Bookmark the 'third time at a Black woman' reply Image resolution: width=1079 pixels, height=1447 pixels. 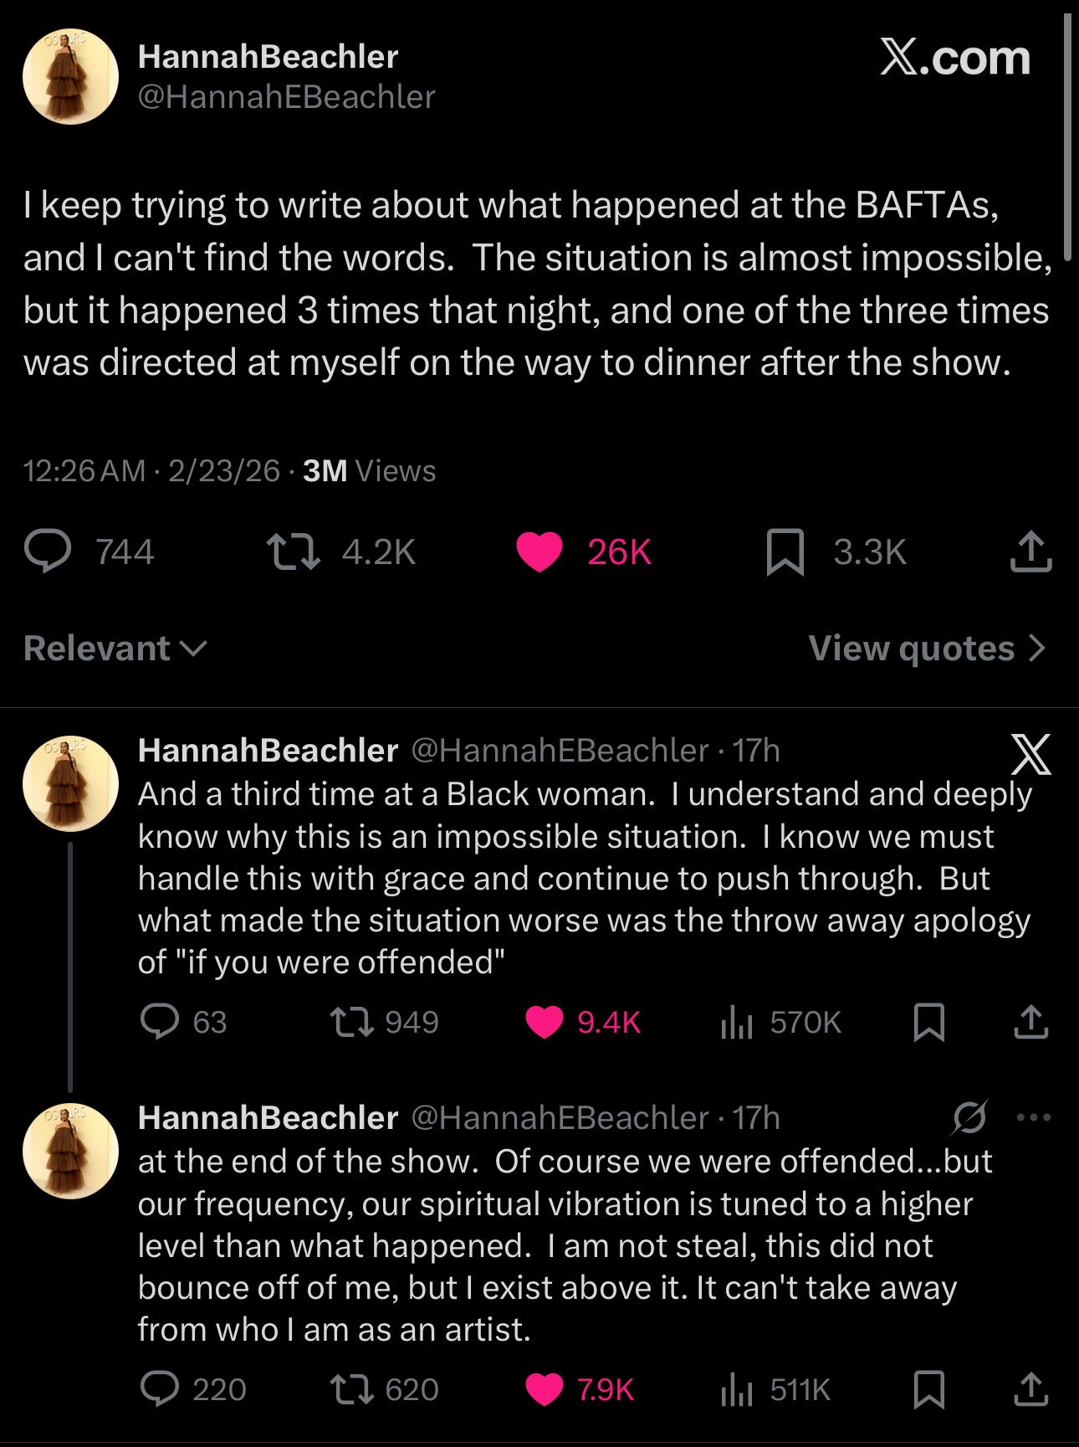pos(929,1022)
